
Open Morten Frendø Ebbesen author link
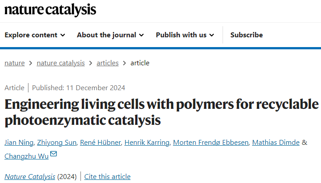[x=211, y=142]
